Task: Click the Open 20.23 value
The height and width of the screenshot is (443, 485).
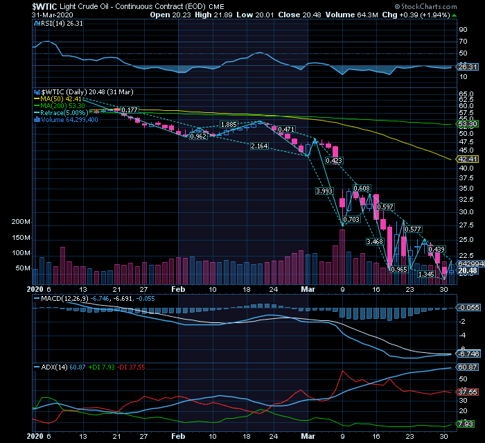Action: click(170, 15)
